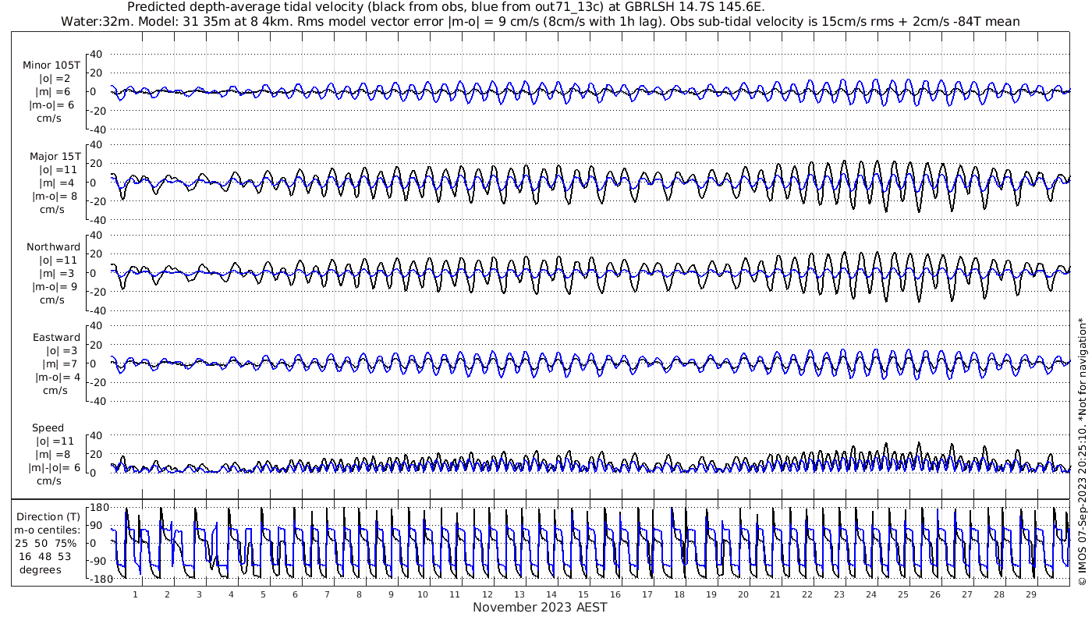Image resolution: width=1092 pixels, height=624 pixels.
Task: Select the 'Eastward' panel label
Action: [56, 338]
